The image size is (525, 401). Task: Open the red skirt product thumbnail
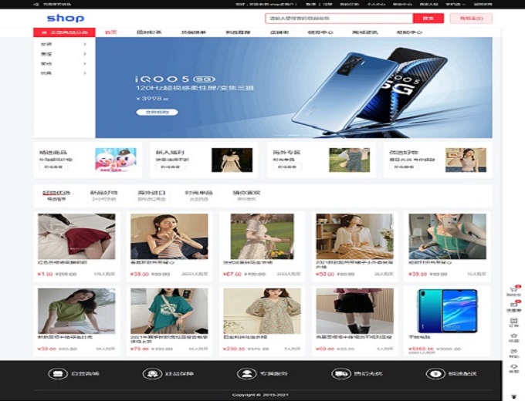76,236
